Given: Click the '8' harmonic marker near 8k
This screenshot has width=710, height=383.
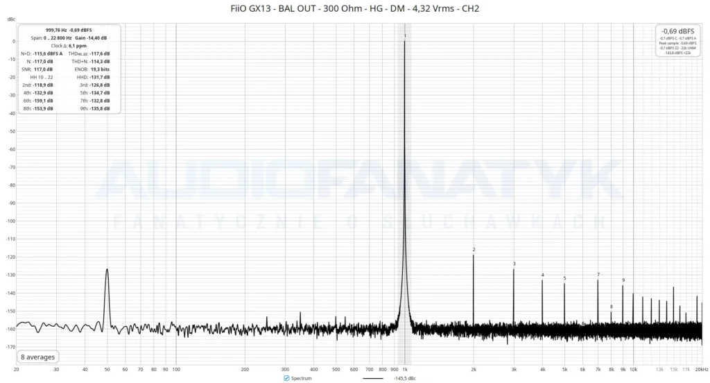Looking at the screenshot, I should [x=612, y=307].
